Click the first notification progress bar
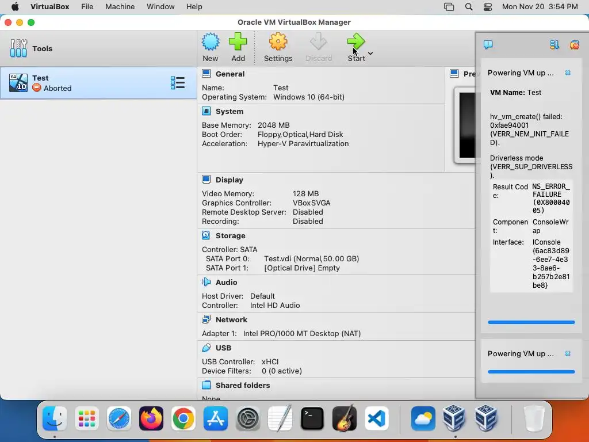This screenshot has height=442, width=589. (x=531, y=322)
